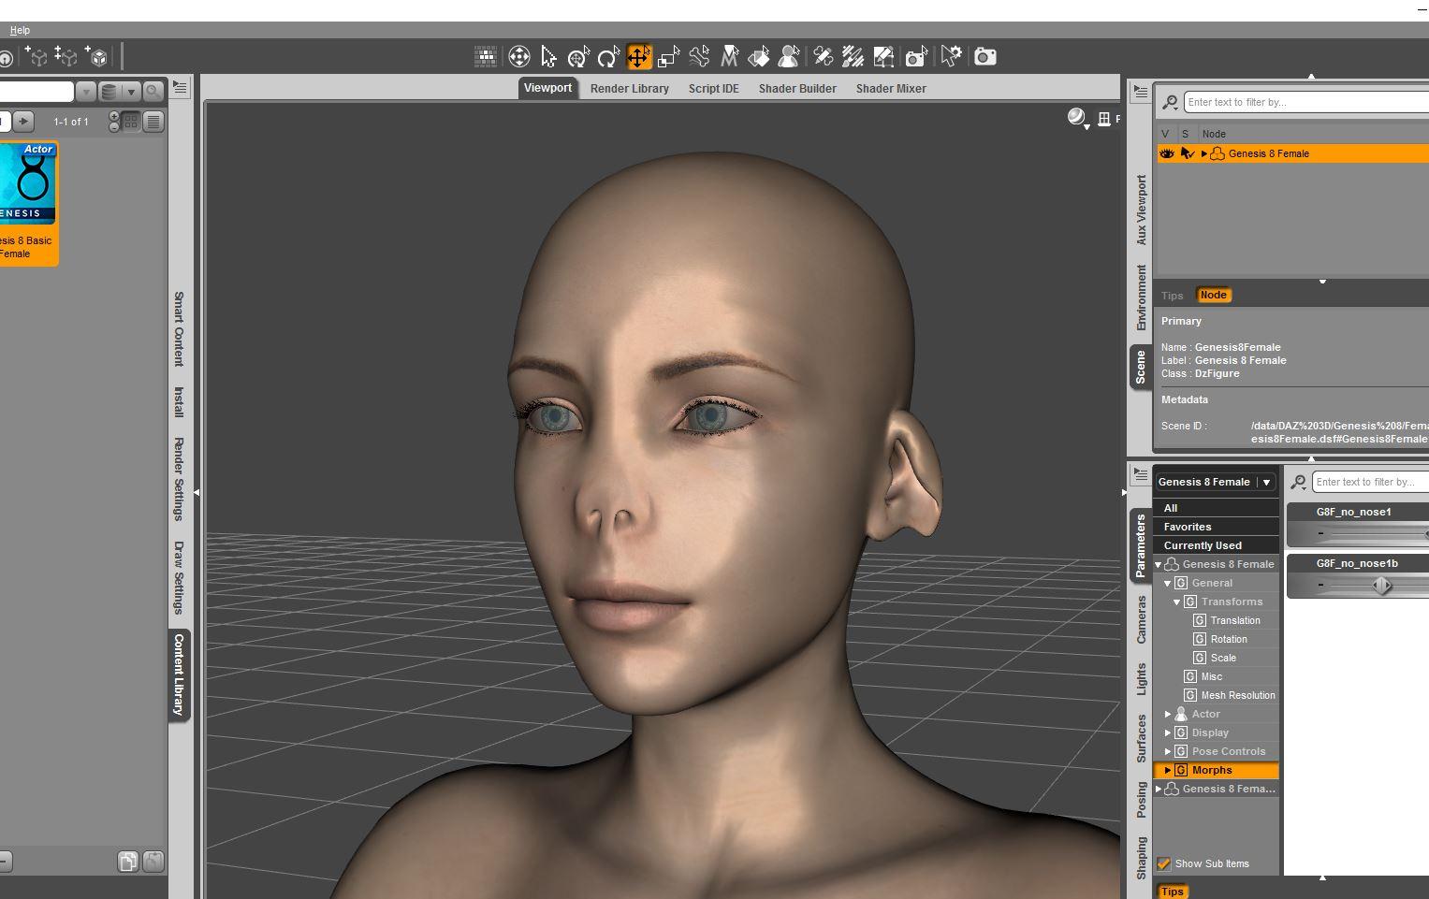Select the Polygon Group Editor M tool
Image resolution: width=1429 pixels, height=899 pixels.
pyautogui.click(x=729, y=57)
